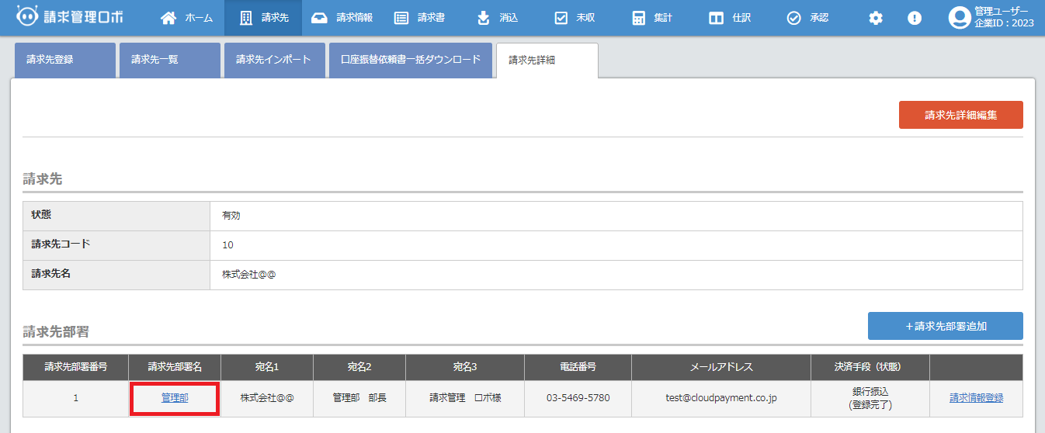Switch to the 請求先登録 tab

tap(64, 60)
